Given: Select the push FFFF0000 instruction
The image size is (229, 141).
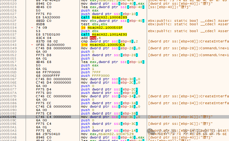Looking at the screenshot, I should [95, 76].
